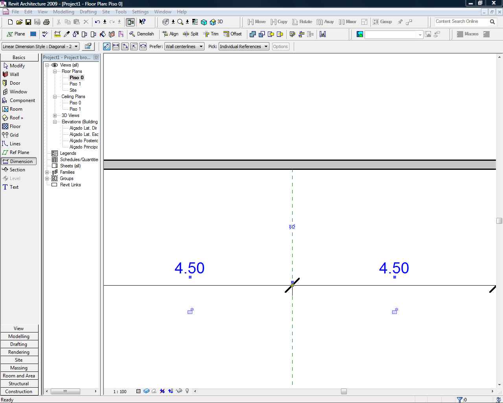The width and height of the screenshot is (503, 403).
Task: Open the Linear Dimension Style dropdown
Action: (x=40, y=46)
